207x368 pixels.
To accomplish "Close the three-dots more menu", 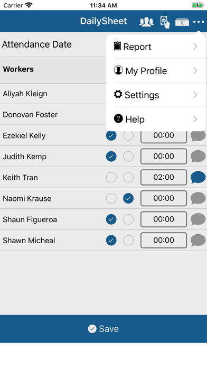I will tap(199, 22).
